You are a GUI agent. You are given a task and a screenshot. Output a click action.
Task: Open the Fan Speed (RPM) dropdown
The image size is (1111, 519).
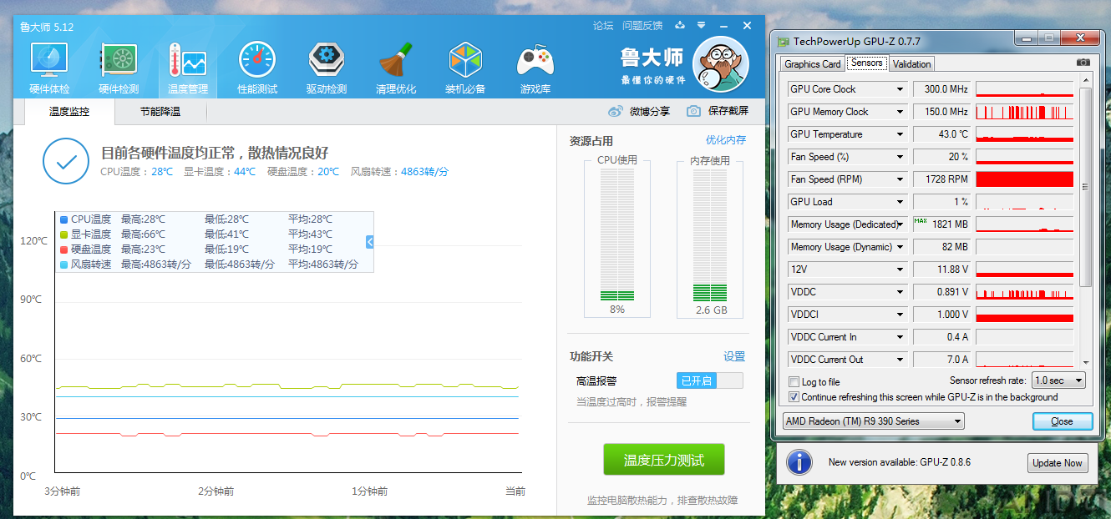[x=900, y=179]
